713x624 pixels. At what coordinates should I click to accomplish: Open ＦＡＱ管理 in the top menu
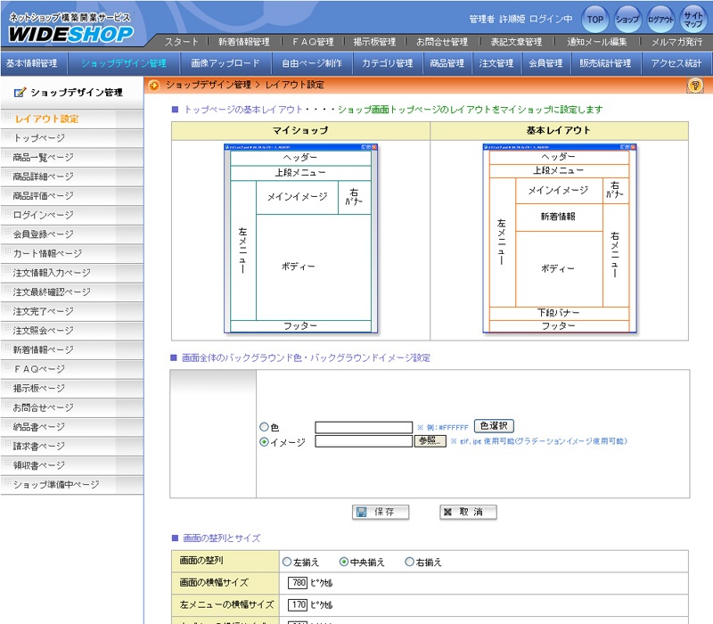click(312, 42)
